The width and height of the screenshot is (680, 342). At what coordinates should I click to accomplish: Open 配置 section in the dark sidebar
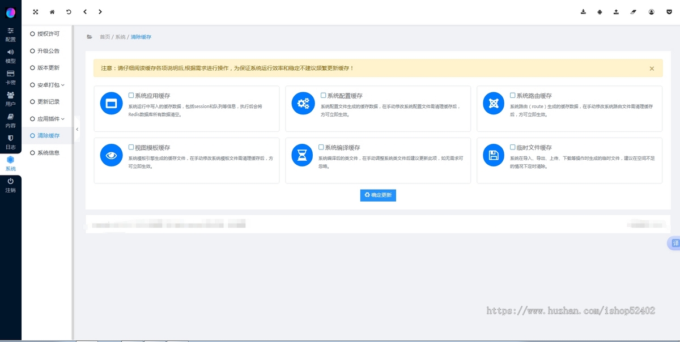click(11, 35)
